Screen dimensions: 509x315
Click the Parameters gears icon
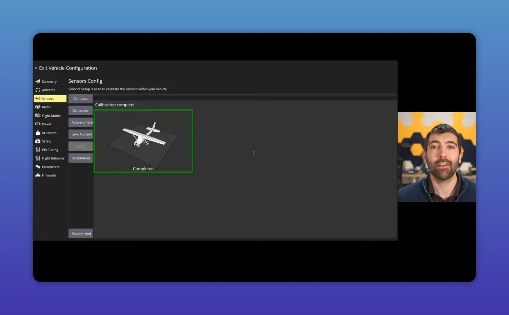point(38,167)
